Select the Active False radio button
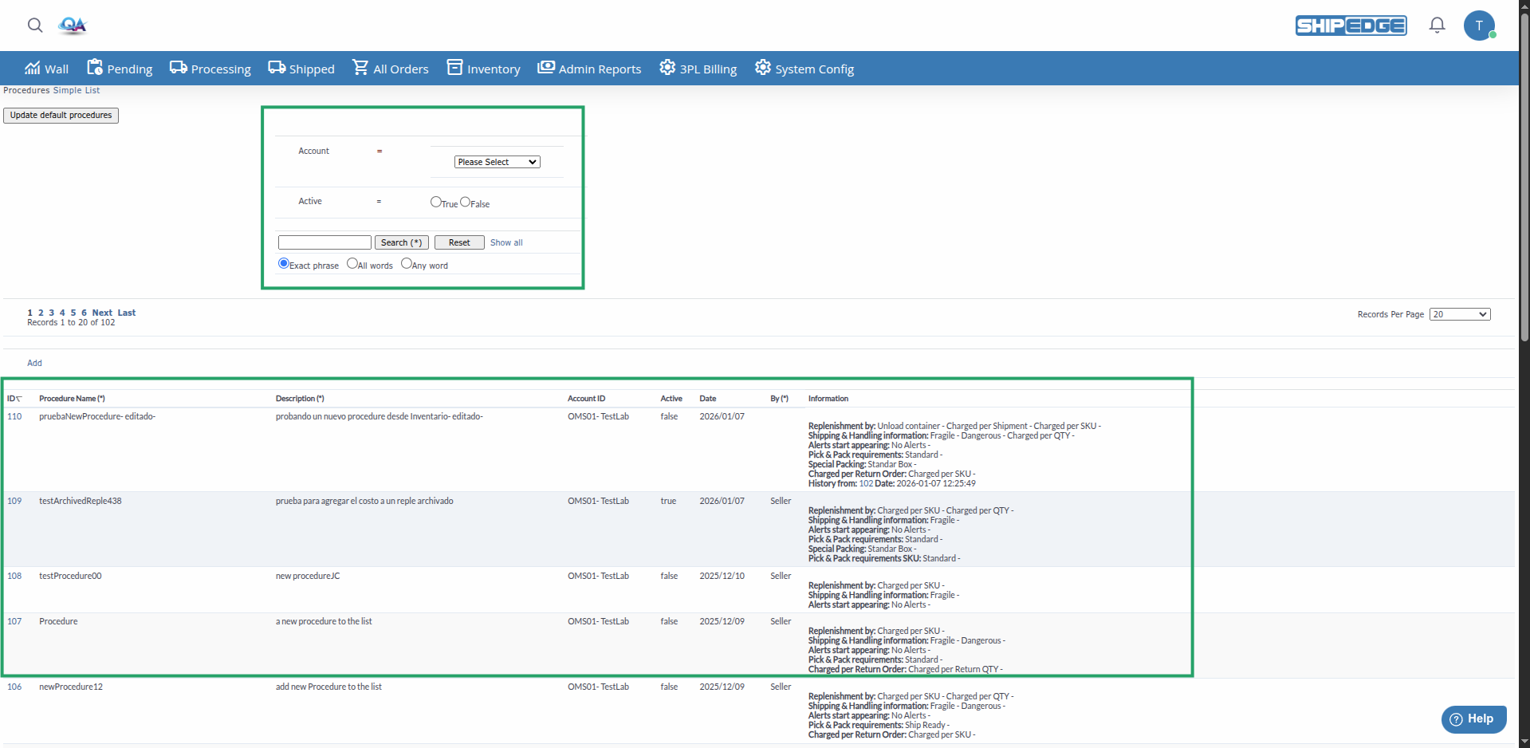The image size is (1530, 748). tap(466, 202)
